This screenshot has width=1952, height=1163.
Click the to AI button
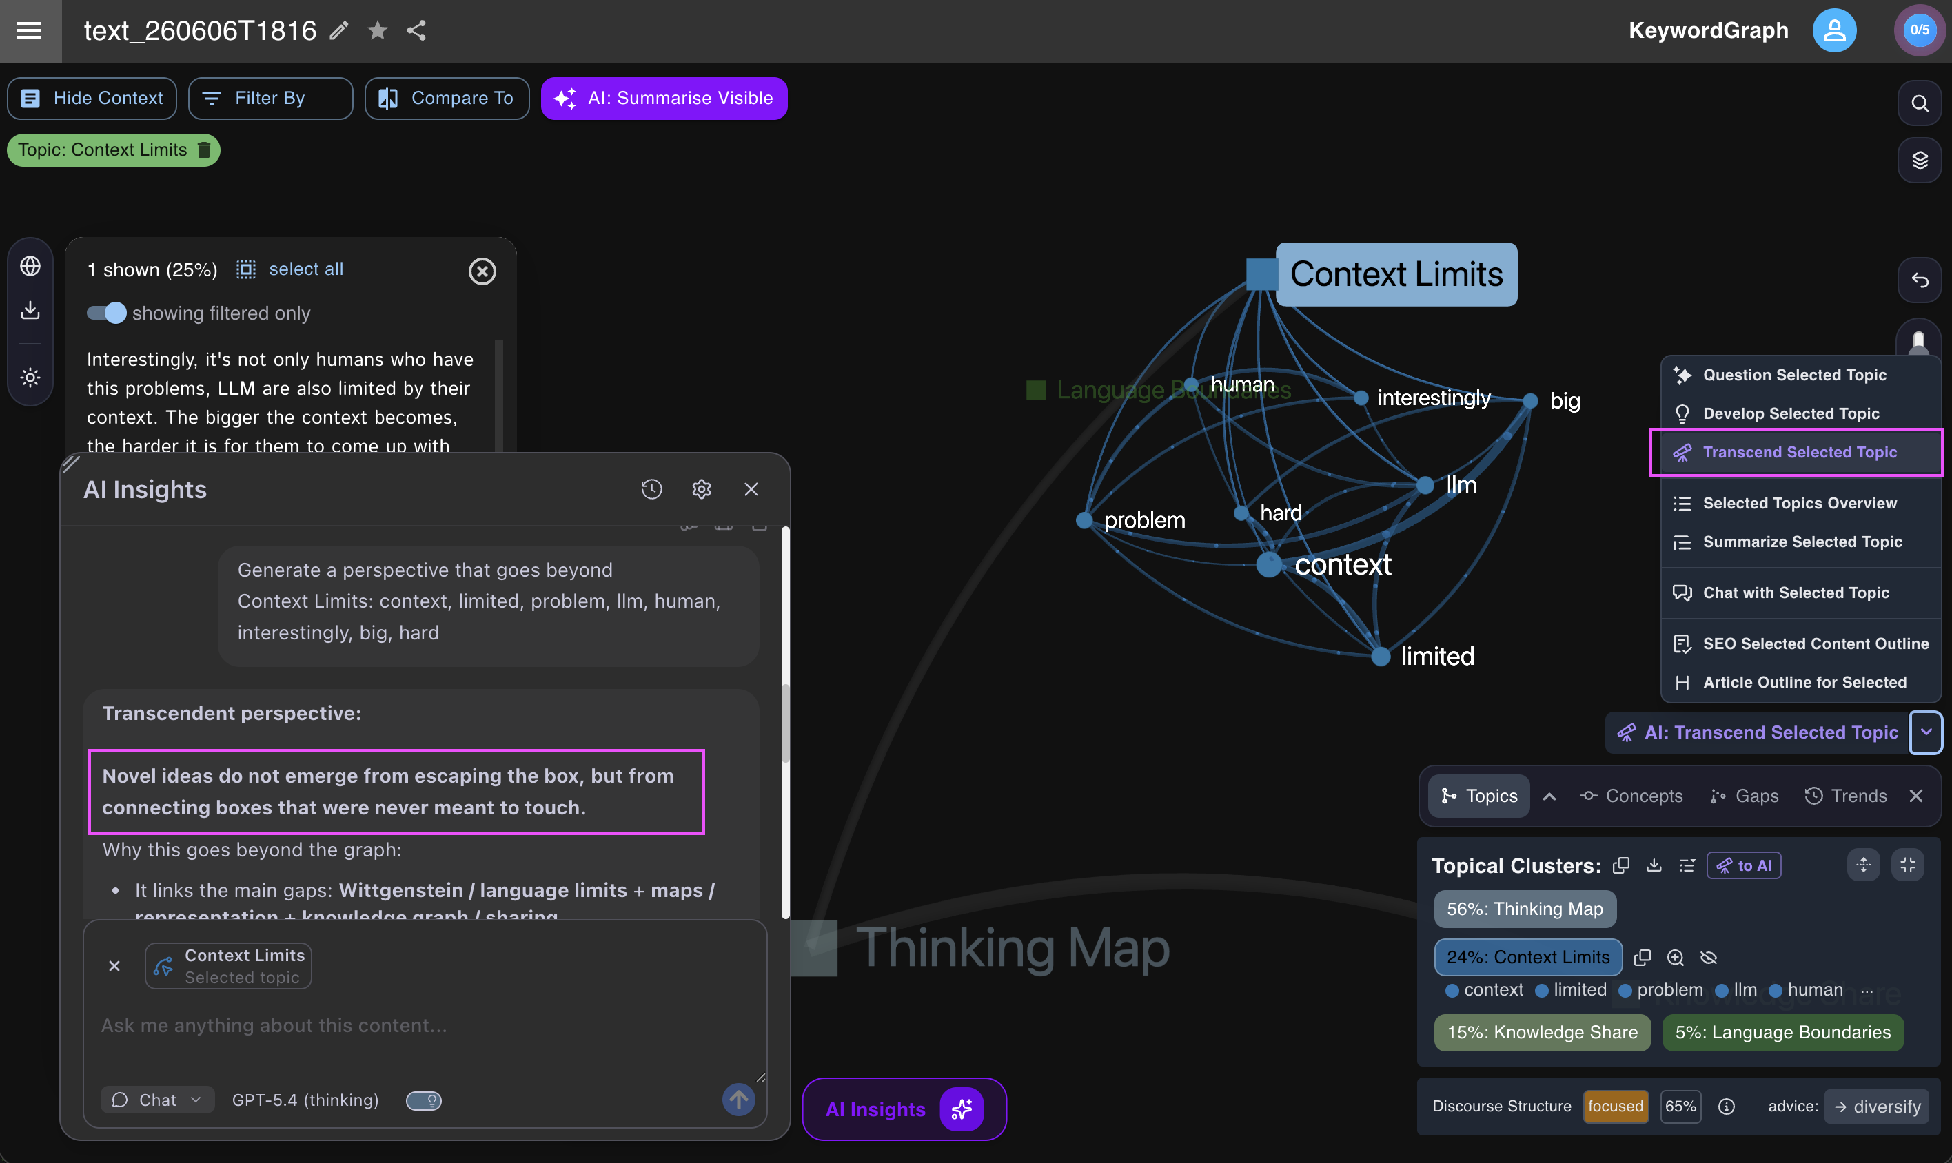coord(1743,865)
